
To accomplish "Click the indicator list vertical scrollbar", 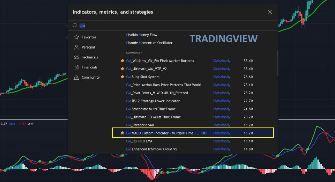I will [277, 63].
